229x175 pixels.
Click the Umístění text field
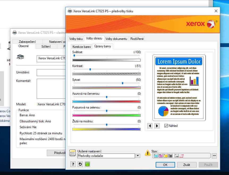pyautogui.click(x=51, y=73)
